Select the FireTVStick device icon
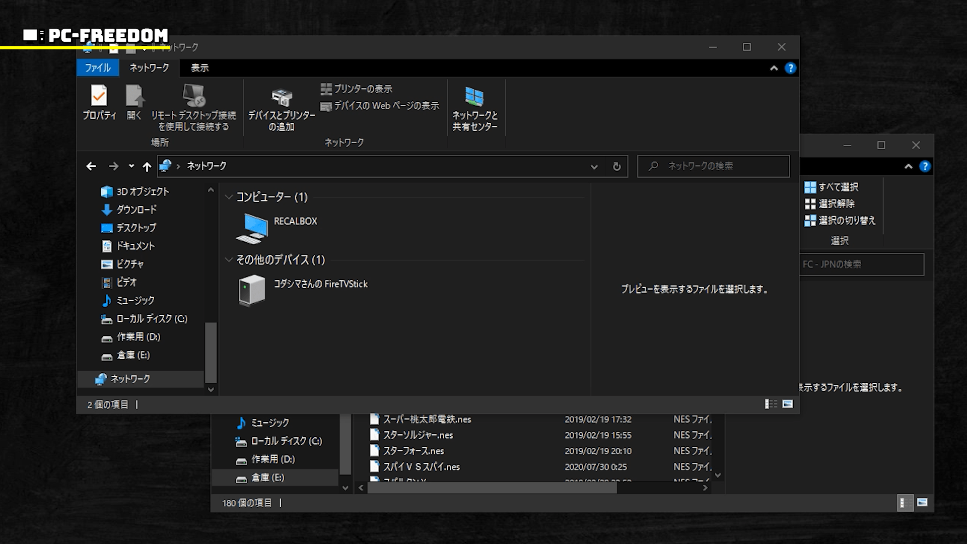 [x=252, y=290]
